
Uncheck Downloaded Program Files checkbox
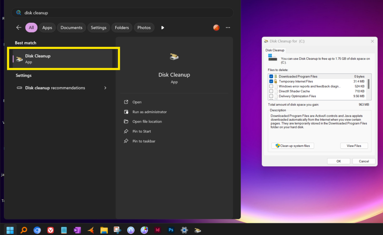coord(271,77)
